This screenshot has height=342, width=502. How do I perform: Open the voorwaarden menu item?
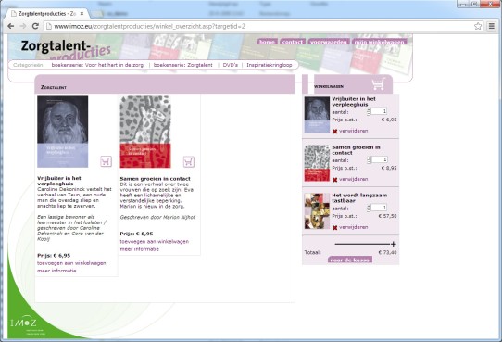(329, 42)
